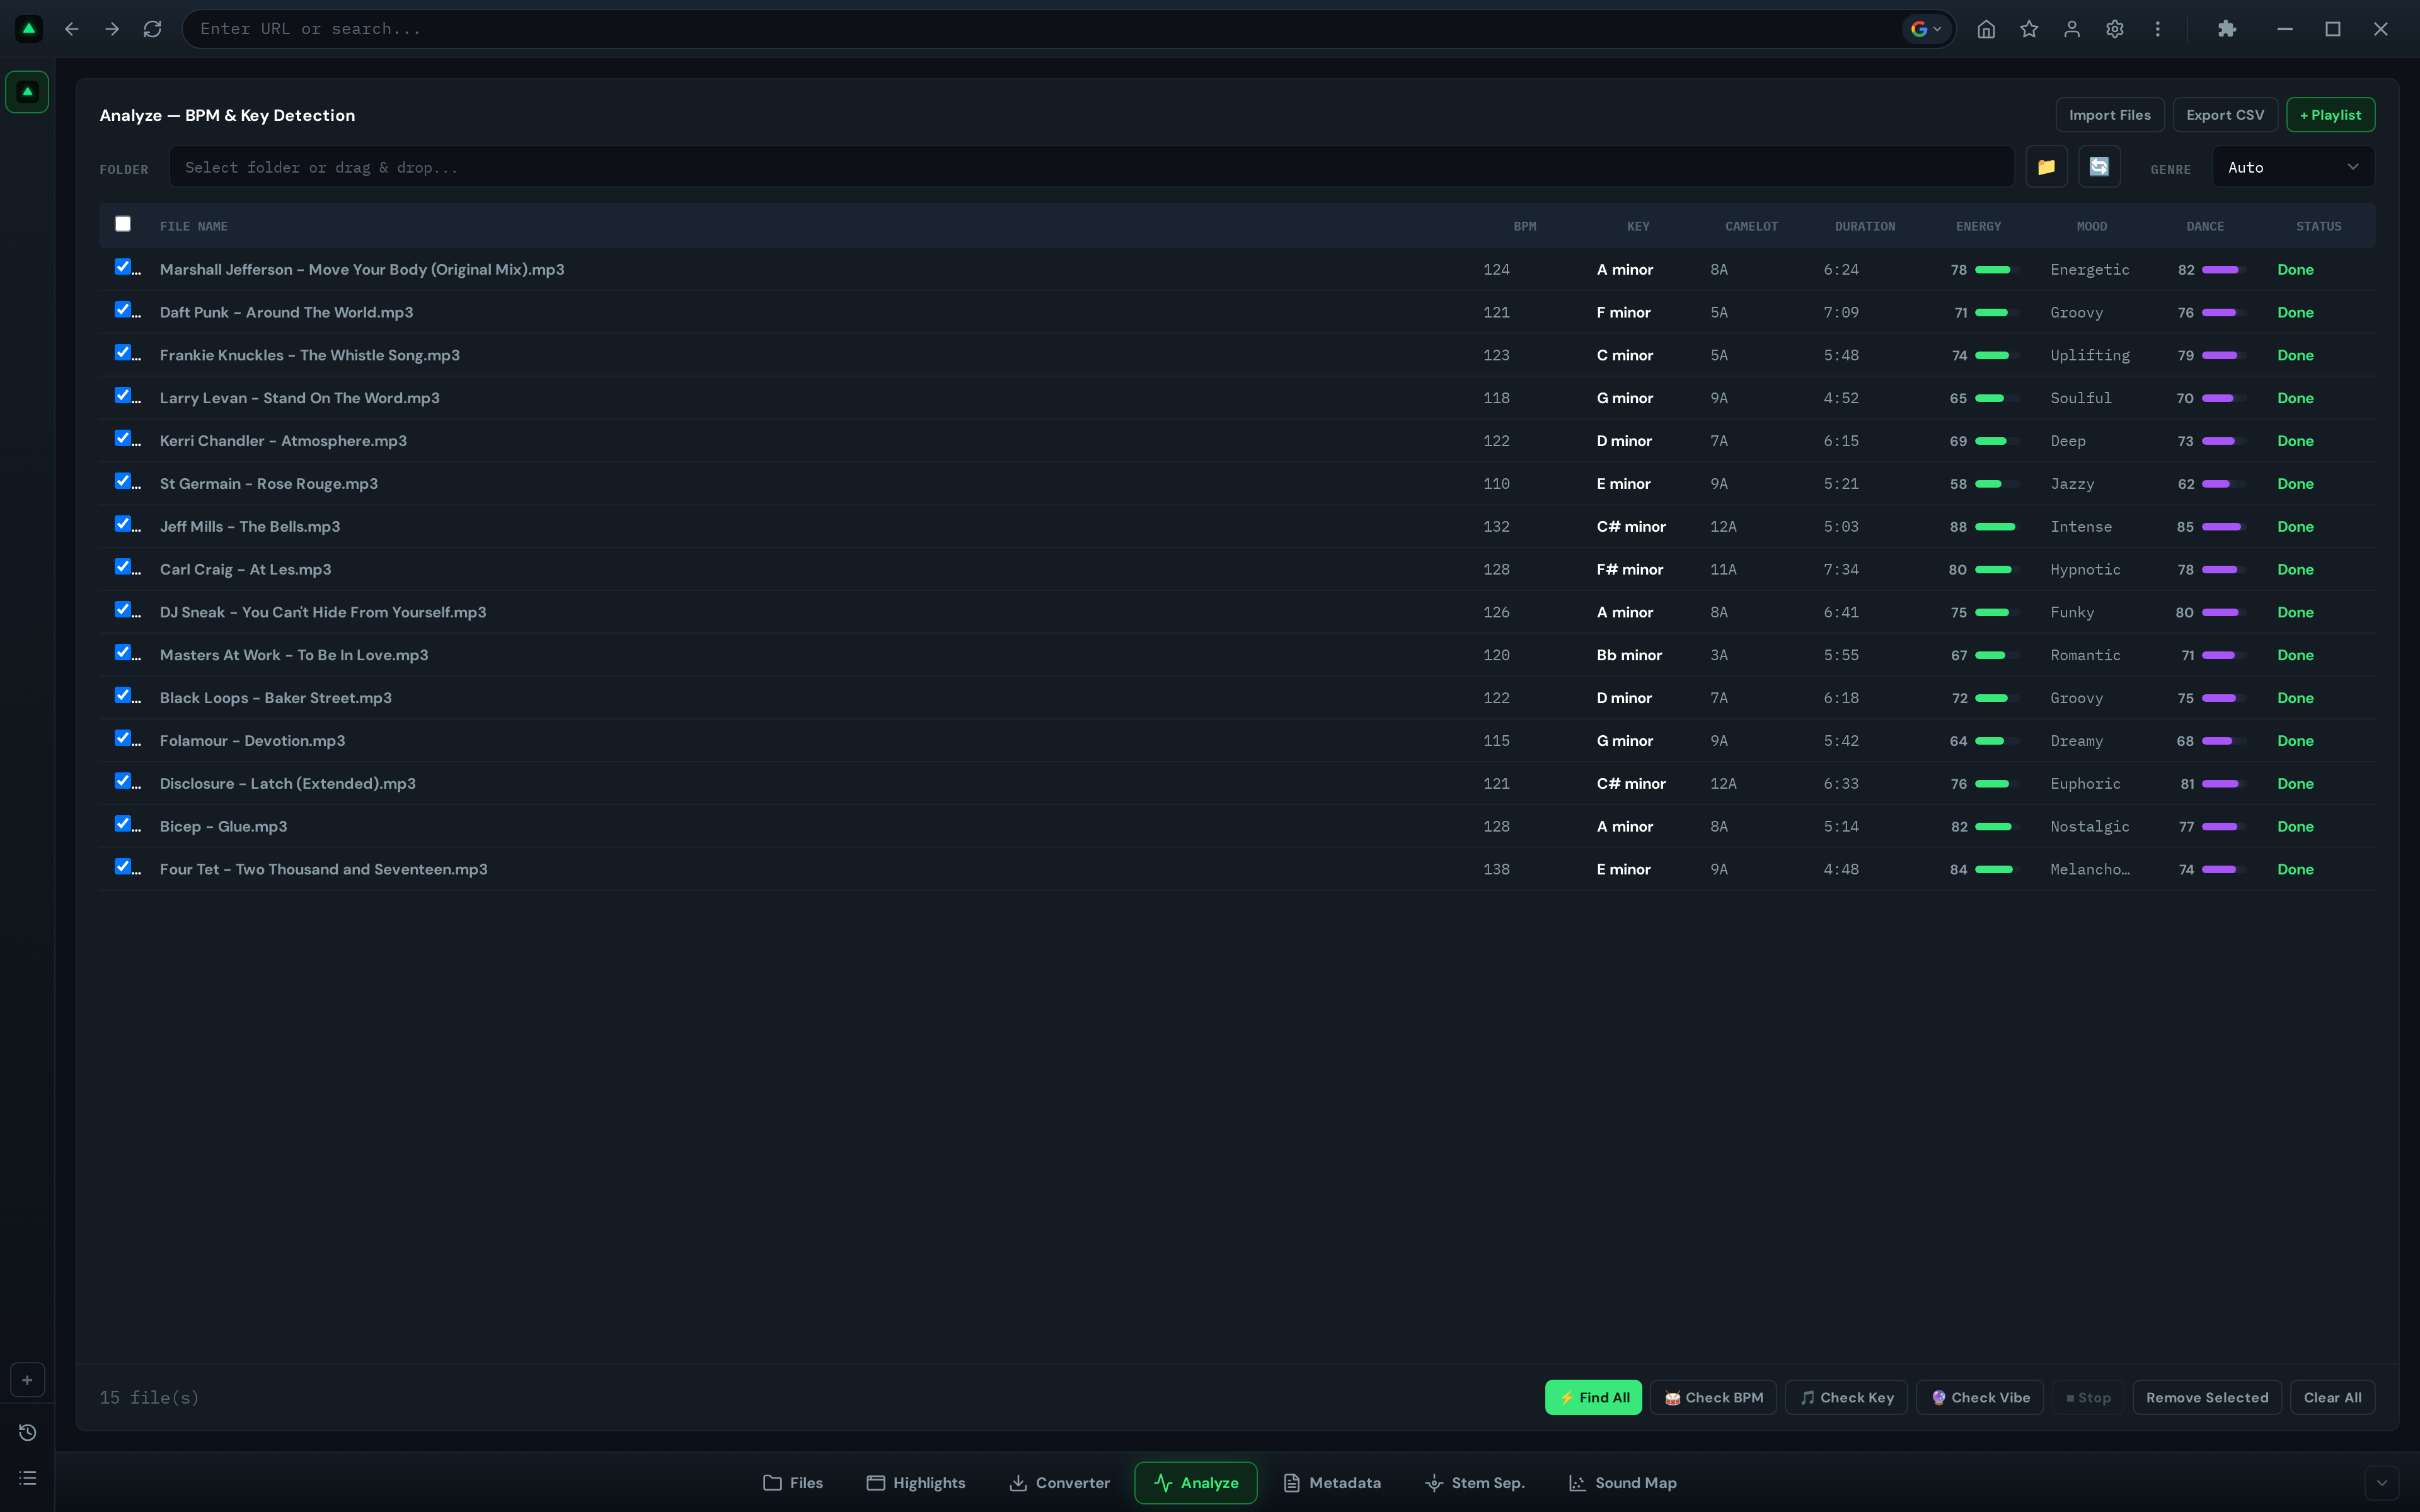2420x1512 pixels.
Task: Click the Import Files button
Action: point(2110,115)
